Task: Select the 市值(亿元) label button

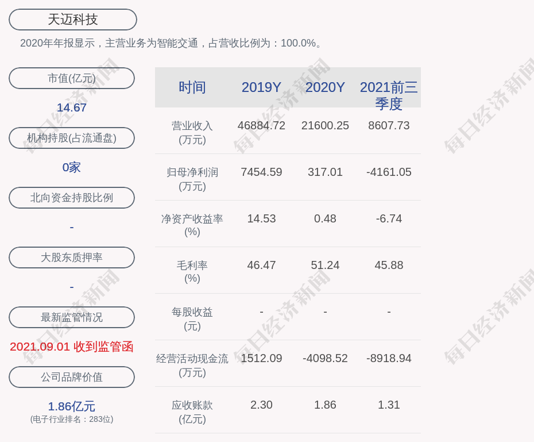Action: tap(72, 78)
